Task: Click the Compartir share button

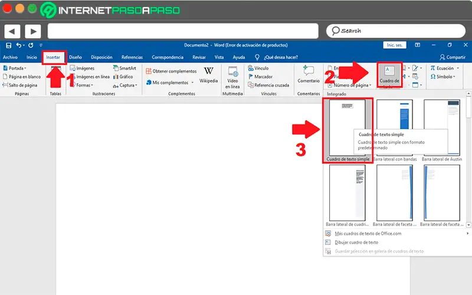Action: [x=453, y=57]
